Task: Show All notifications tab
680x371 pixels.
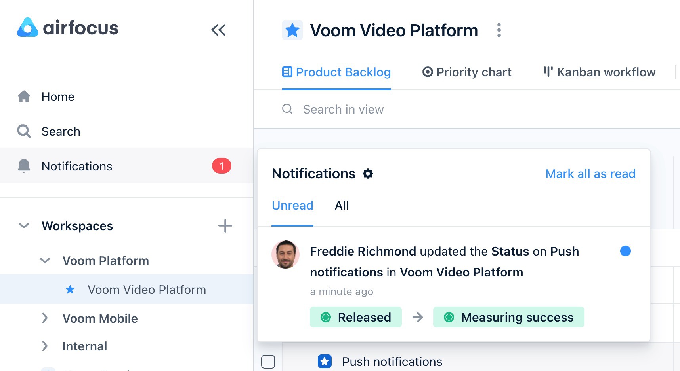Action: pyautogui.click(x=342, y=206)
